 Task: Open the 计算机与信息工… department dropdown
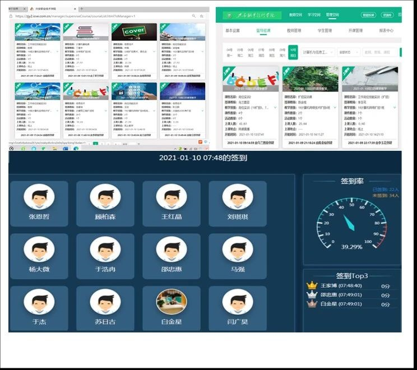click(x=318, y=52)
